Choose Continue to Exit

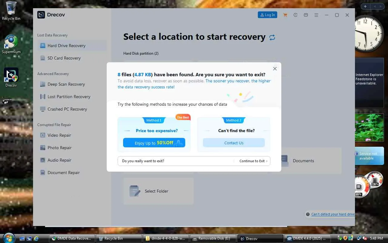click(253, 161)
